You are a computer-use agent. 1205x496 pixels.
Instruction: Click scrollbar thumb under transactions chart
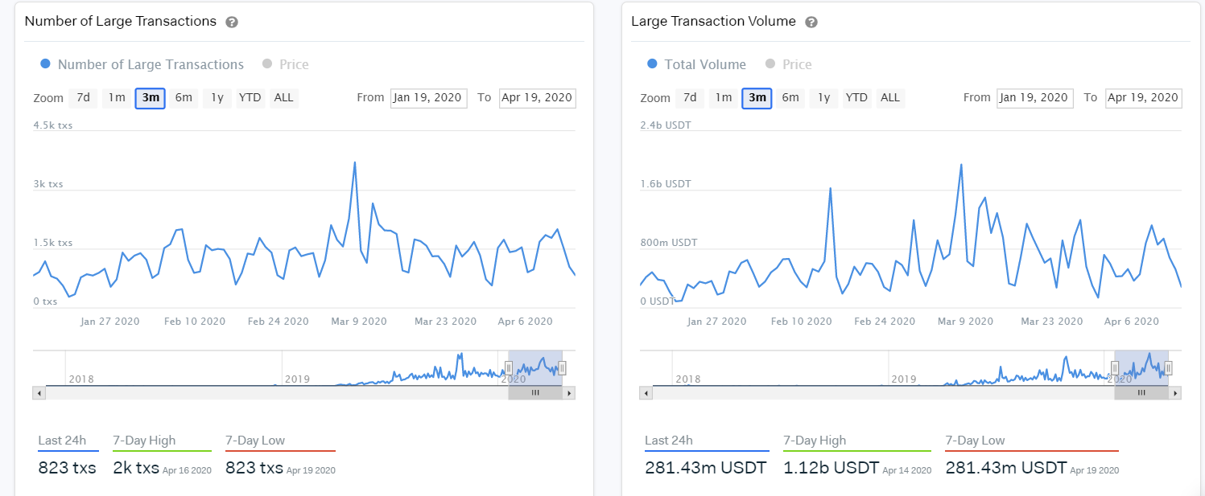[x=535, y=393]
